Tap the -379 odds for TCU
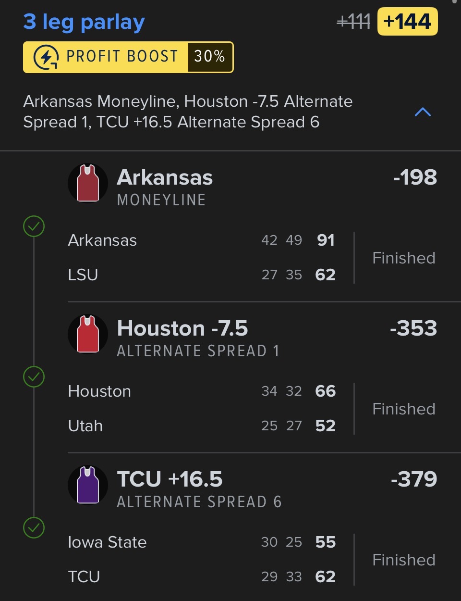The width and height of the screenshot is (461, 601). [413, 479]
